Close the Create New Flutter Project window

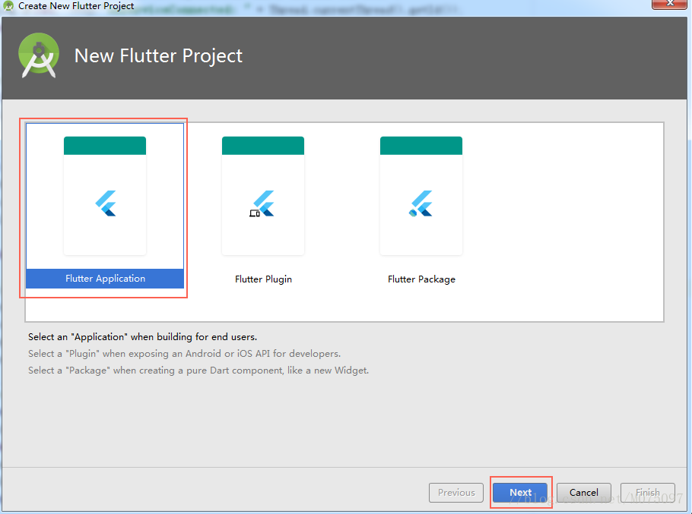pos(669,4)
